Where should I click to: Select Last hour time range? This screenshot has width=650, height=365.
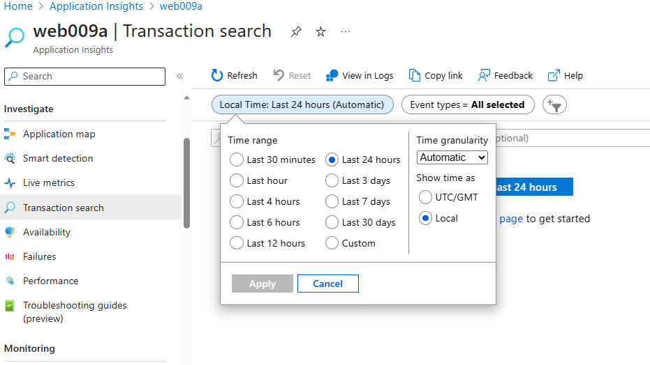pos(236,180)
